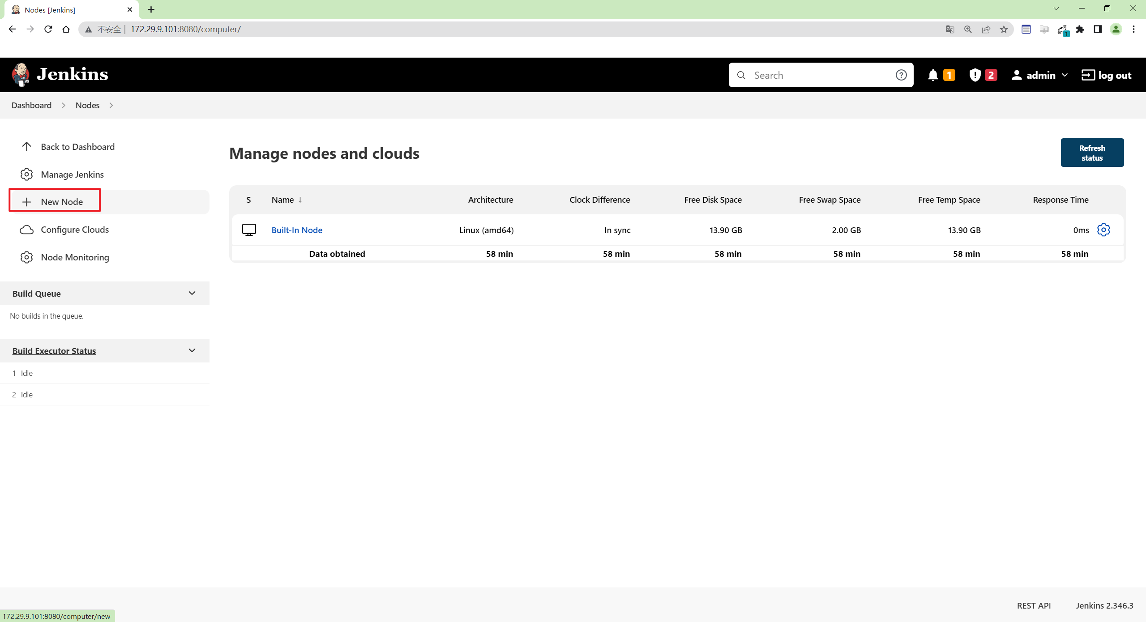Viewport: 1146px width, 622px height.
Task: Click Free Swap Space column header
Action: 830,200
